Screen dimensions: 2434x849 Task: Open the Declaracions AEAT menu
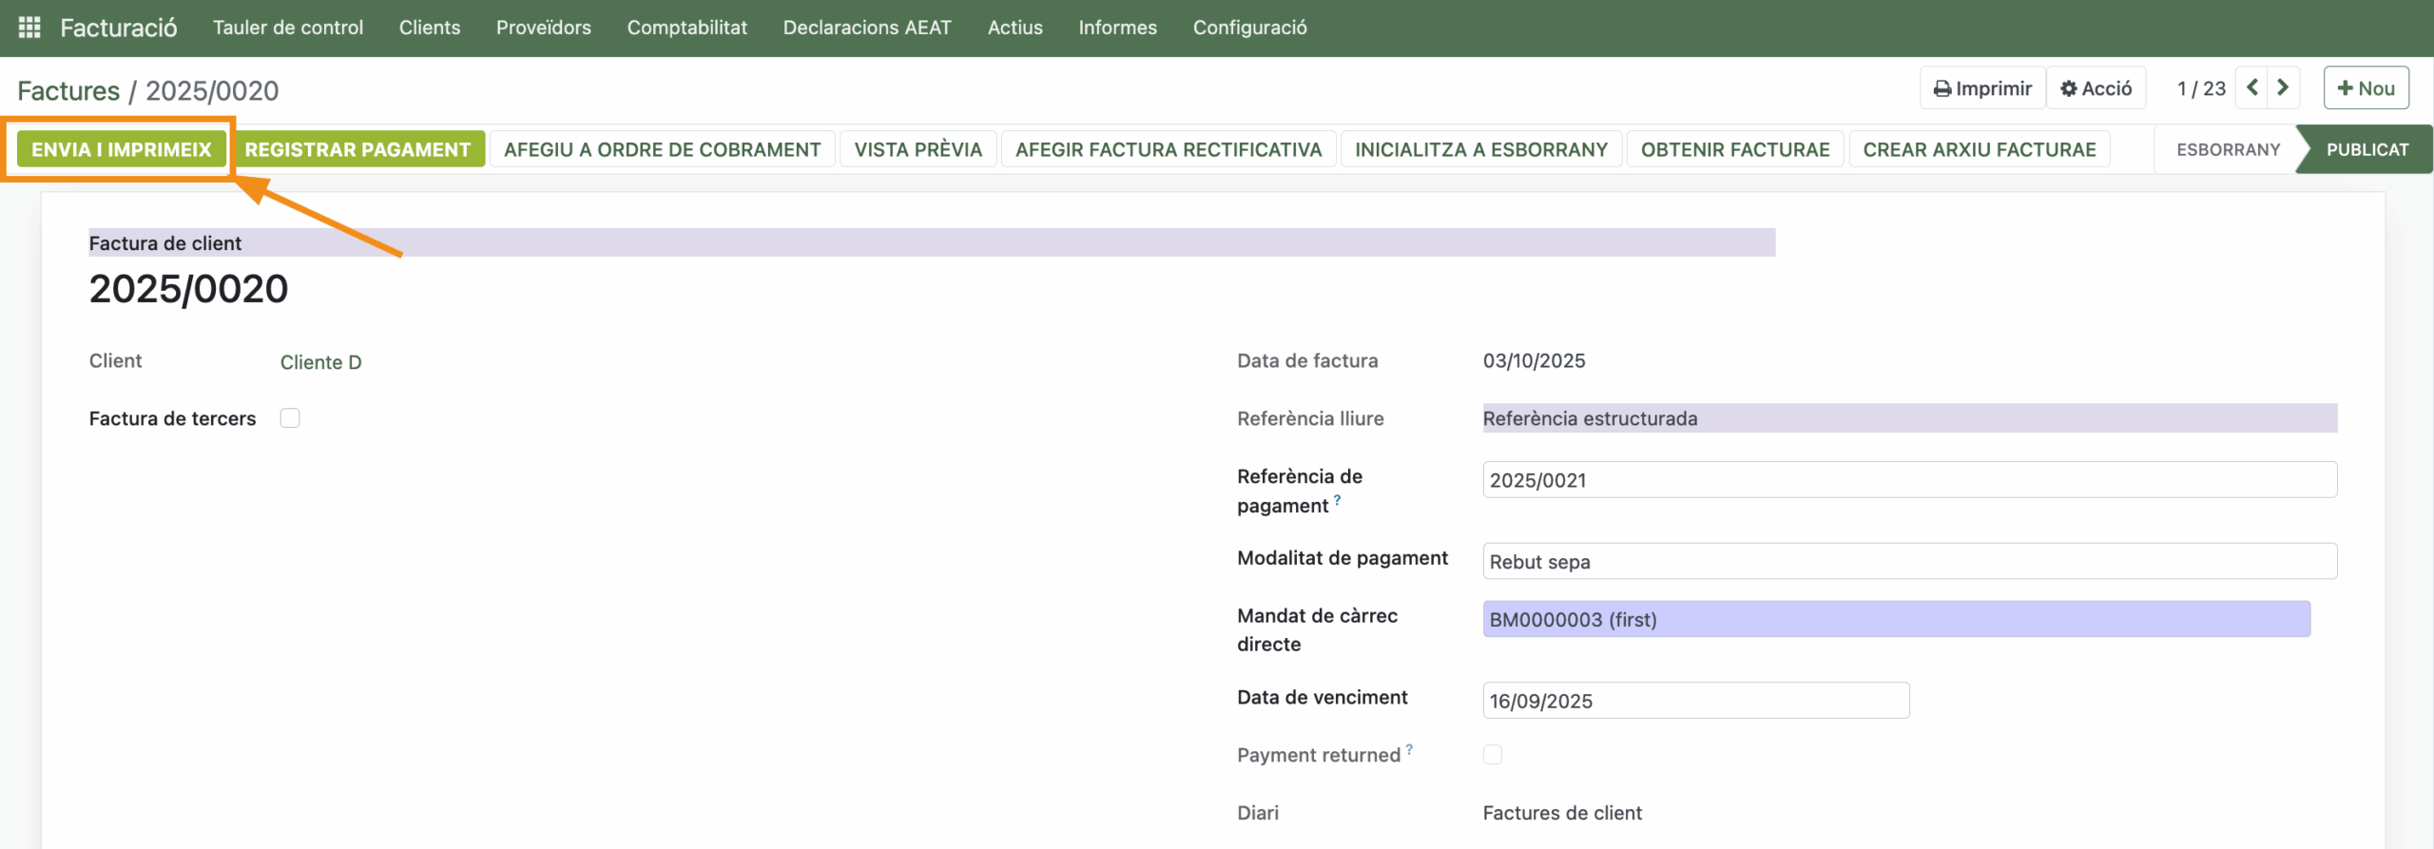tap(866, 28)
